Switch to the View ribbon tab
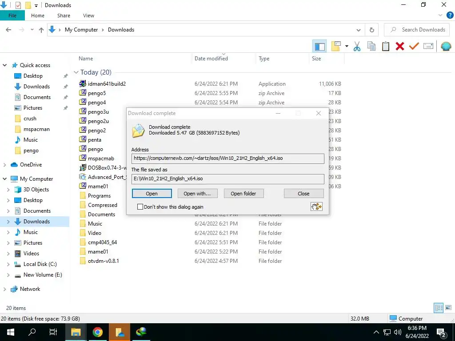455x341 pixels. (88, 16)
